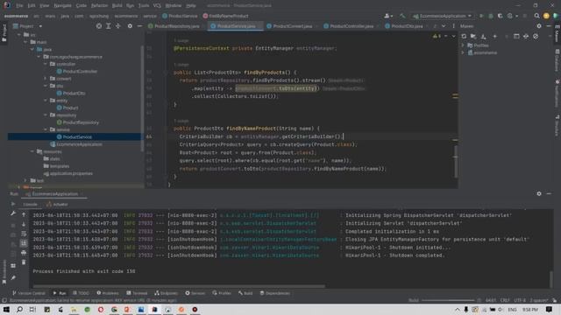561x315 pixels.
Task: Add Maven project plus icon
Action: coord(494,37)
